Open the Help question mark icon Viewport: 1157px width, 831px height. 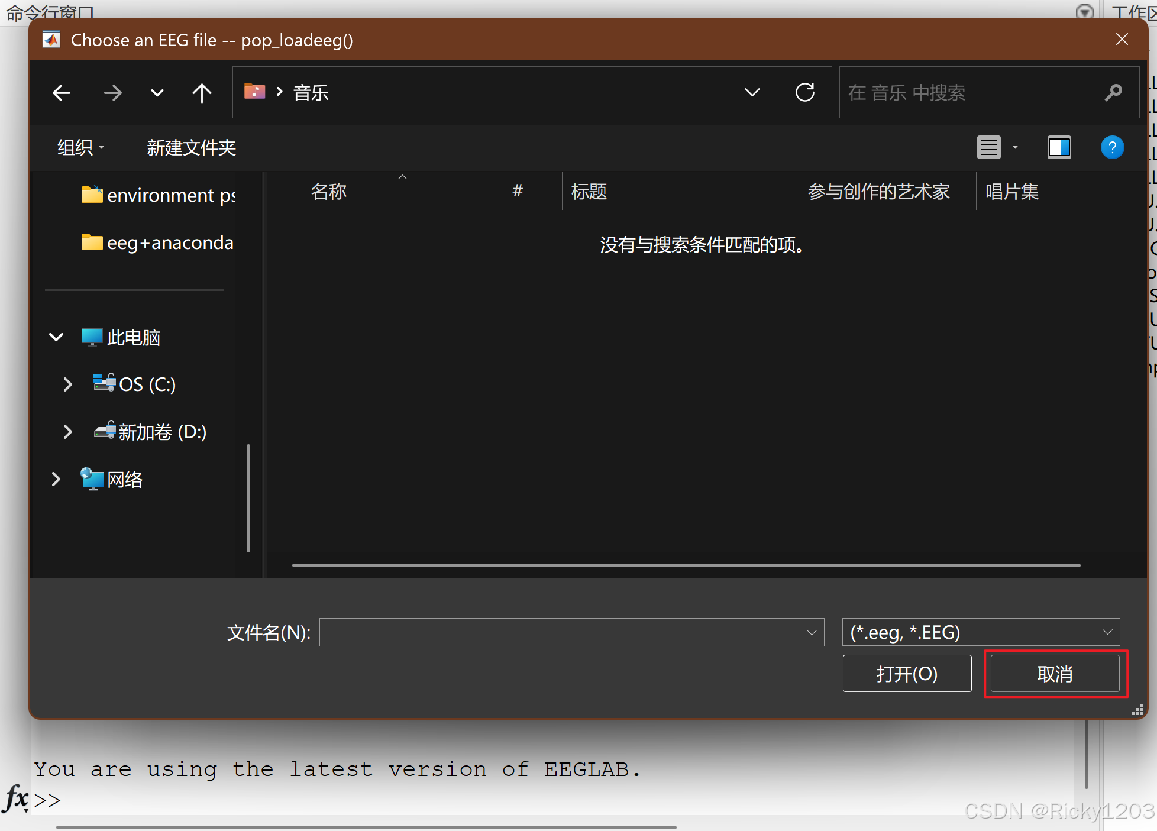(1113, 147)
